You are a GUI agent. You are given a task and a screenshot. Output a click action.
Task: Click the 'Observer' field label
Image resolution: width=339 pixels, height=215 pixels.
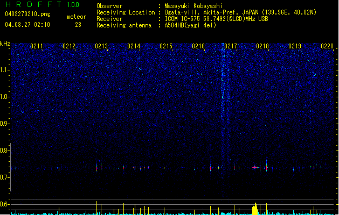click(x=109, y=6)
